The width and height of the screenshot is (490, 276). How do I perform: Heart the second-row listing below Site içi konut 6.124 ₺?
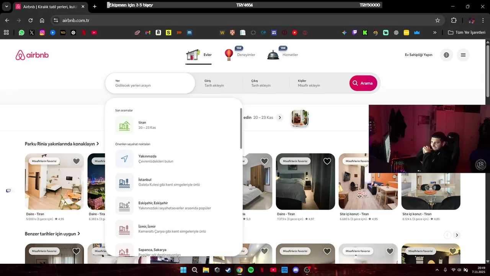click(x=453, y=251)
